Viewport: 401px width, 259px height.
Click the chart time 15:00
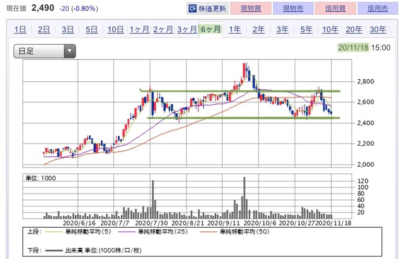381,48
